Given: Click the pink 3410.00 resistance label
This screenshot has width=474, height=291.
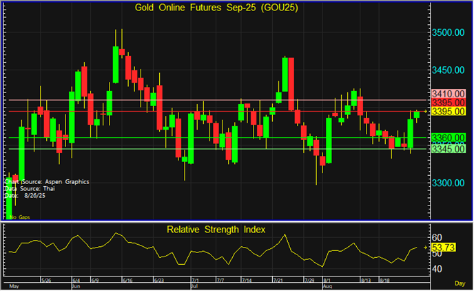Looking at the screenshot, I should point(448,93).
